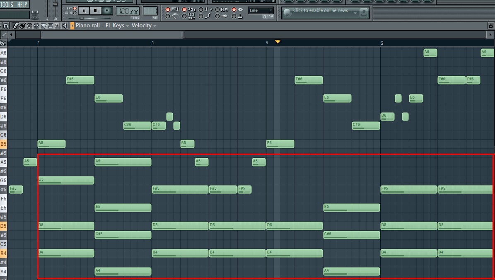Stop playback with the stop button

95,11
